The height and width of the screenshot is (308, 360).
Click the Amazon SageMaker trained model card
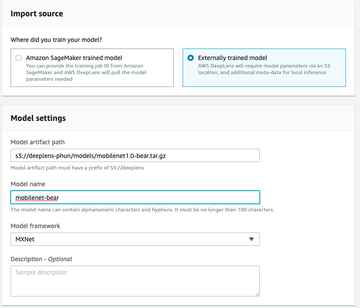click(x=92, y=68)
